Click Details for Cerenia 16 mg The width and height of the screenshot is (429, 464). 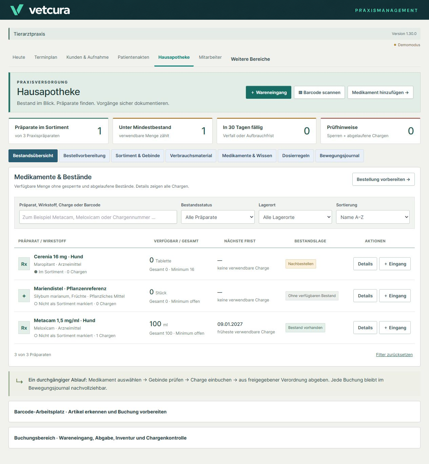(x=365, y=264)
